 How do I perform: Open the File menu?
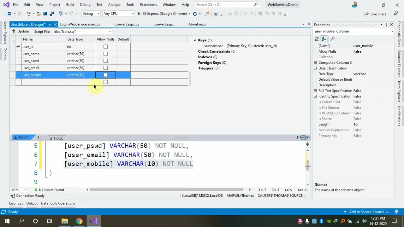click(15, 5)
